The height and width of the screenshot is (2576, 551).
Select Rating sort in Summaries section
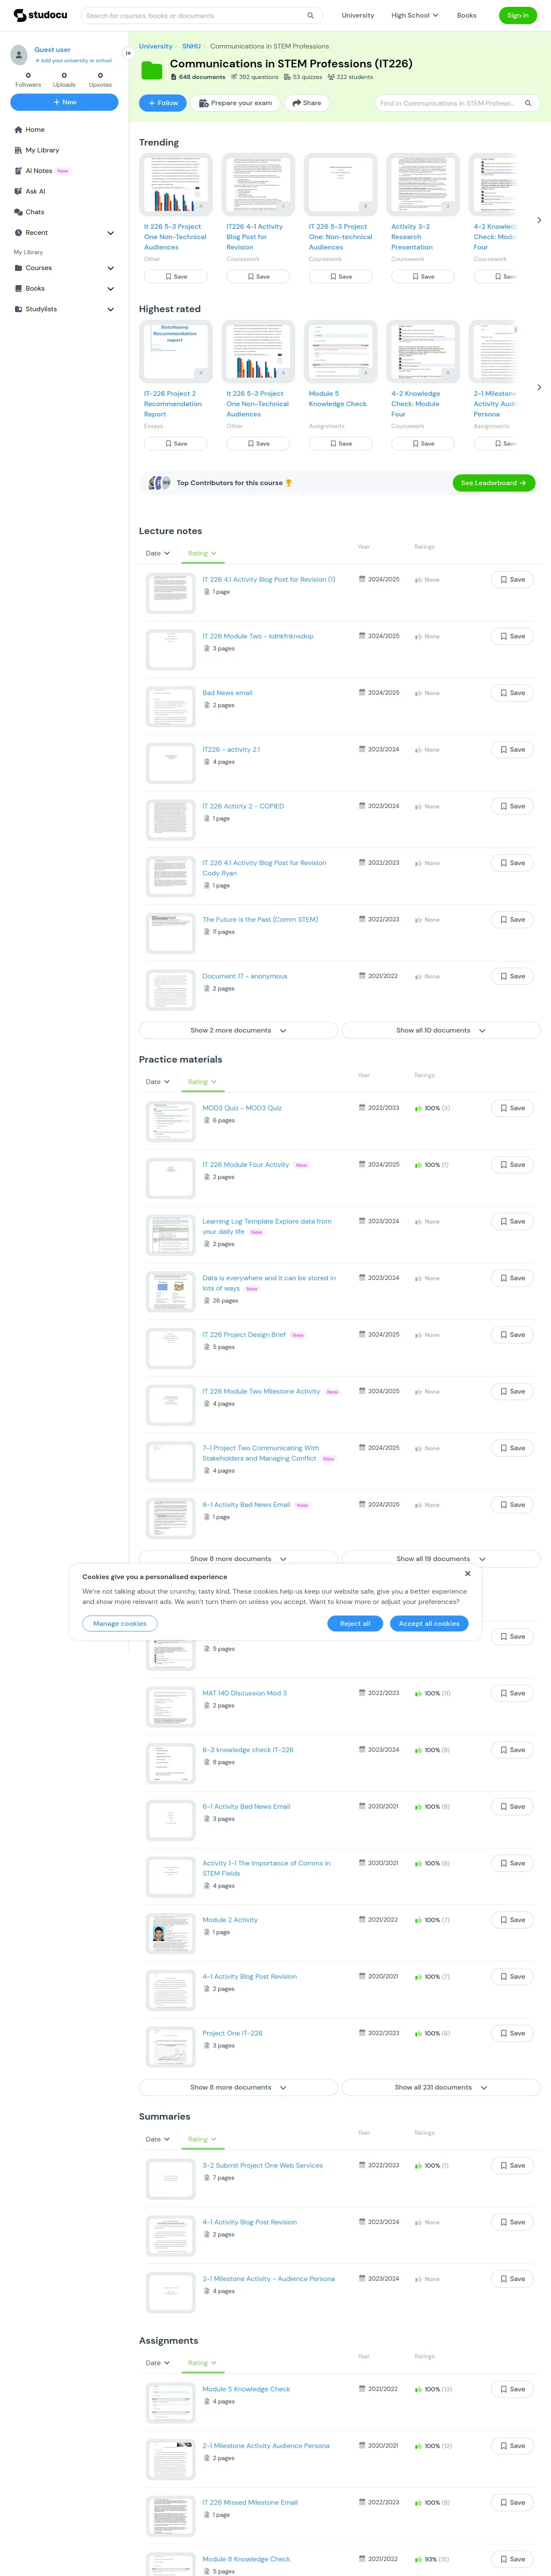[202, 2139]
